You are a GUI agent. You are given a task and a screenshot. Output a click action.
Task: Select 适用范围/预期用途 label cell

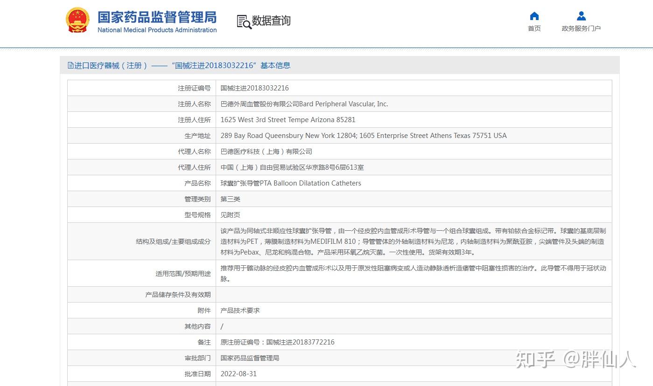point(141,274)
